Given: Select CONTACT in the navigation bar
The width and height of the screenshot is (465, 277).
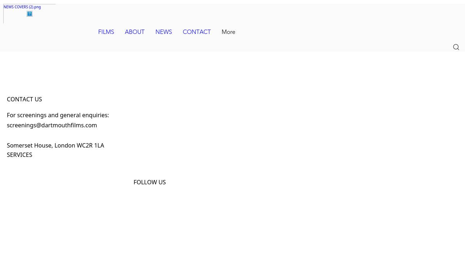Looking at the screenshot, I should [x=196, y=32].
